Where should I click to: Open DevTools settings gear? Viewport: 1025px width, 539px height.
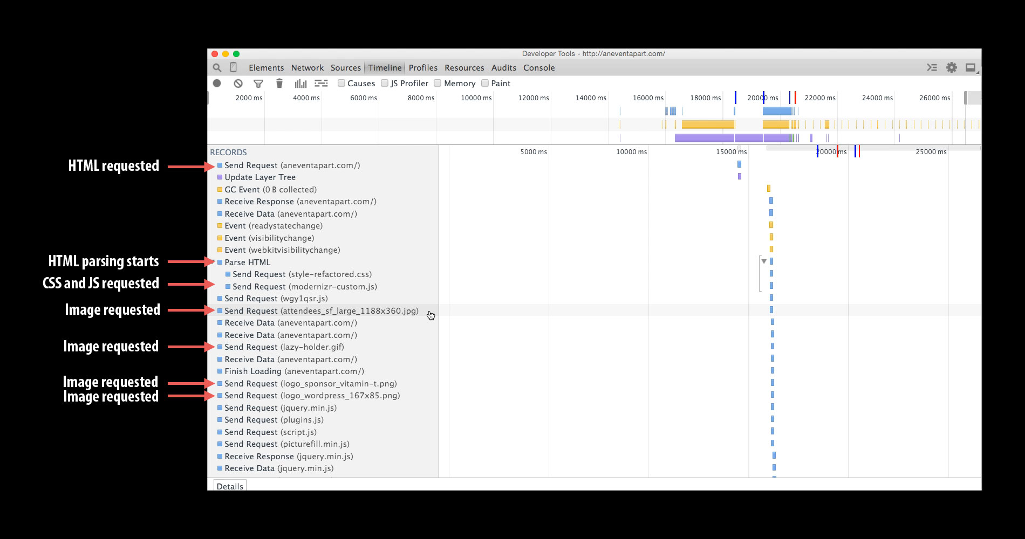tap(952, 67)
